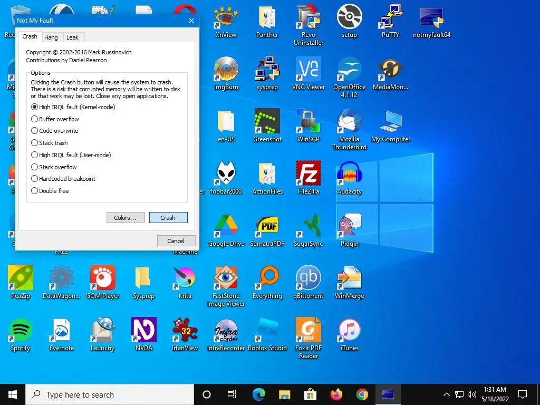
Task: Launch Revo Uninstaller shortcut
Action: [x=308, y=25]
